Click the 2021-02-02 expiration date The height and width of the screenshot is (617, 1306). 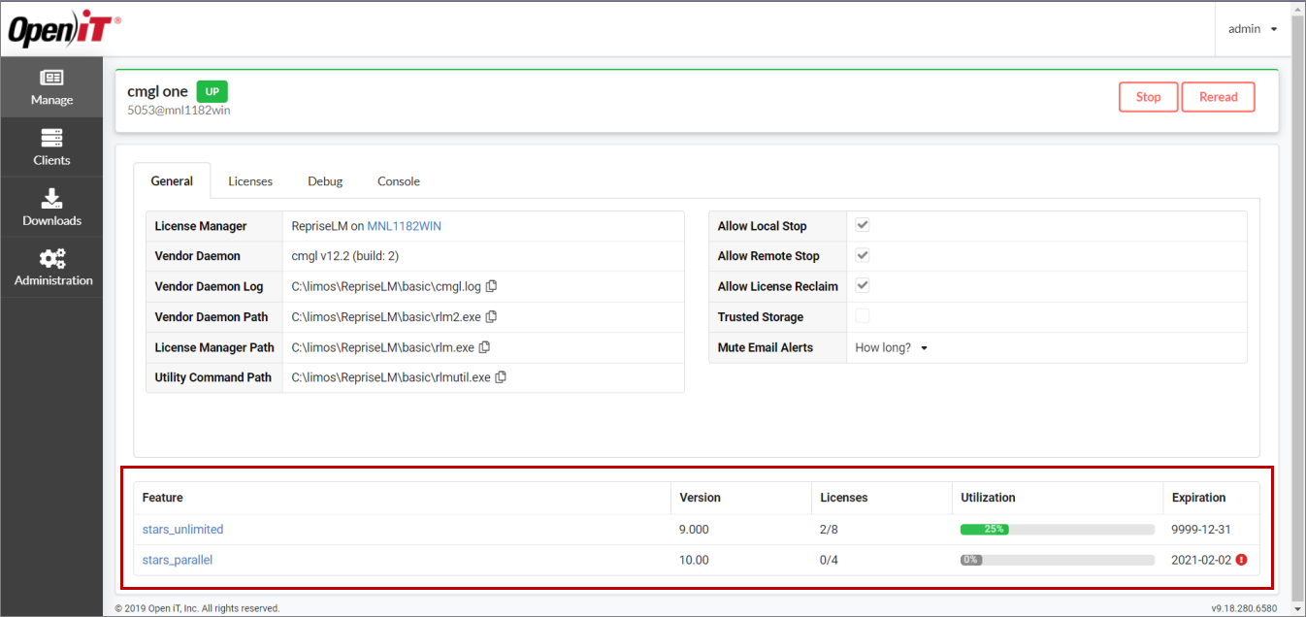[x=1201, y=560]
